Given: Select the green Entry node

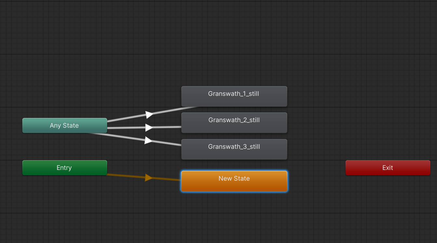Looking at the screenshot, I should pos(64,168).
